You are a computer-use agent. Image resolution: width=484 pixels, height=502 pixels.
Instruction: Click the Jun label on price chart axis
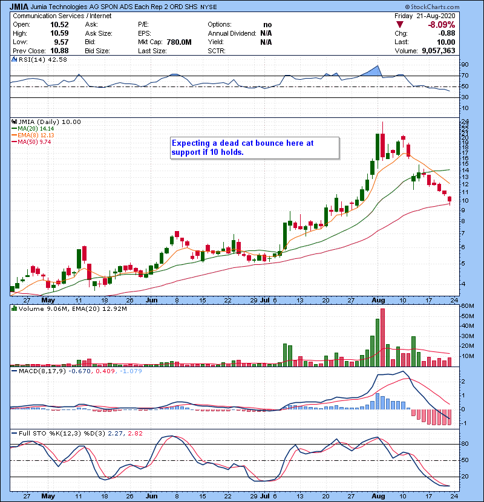(x=151, y=301)
